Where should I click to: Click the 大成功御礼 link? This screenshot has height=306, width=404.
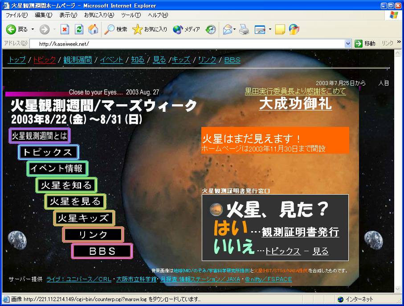point(295,104)
